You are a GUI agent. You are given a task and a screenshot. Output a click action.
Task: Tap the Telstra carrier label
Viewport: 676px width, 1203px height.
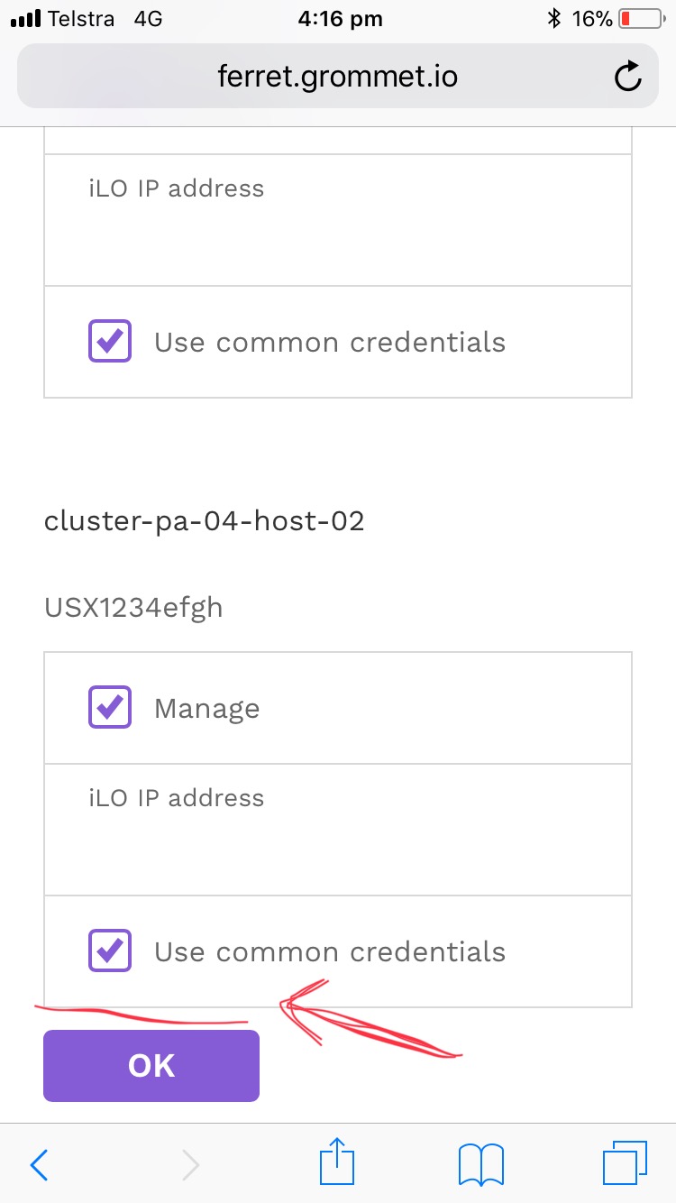(x=78, y=16)
